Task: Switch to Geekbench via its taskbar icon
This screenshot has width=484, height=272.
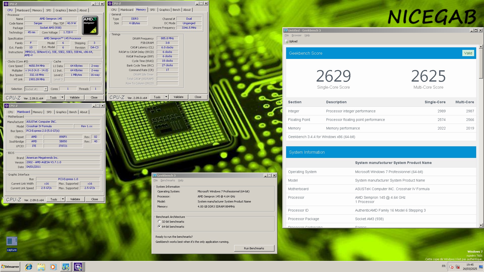Action: (66, 267)
